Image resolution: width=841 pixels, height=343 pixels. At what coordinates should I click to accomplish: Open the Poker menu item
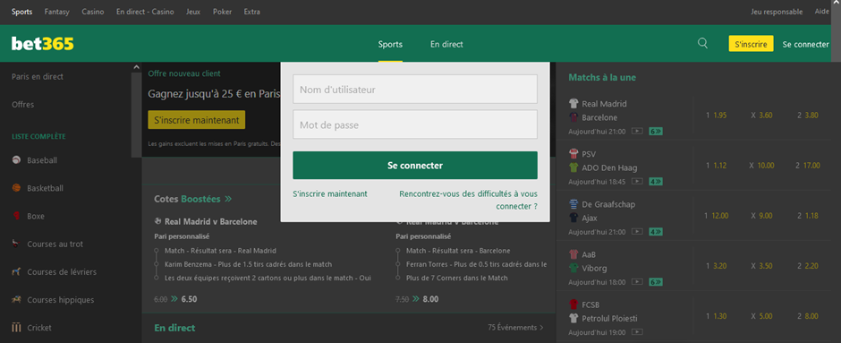coord(222,12)
